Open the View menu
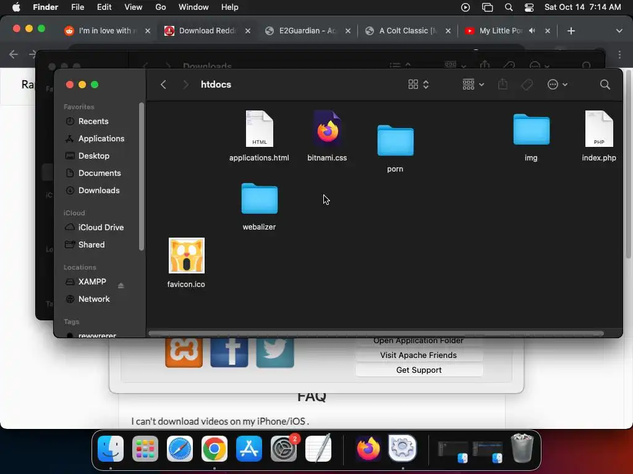 (134, 7)
